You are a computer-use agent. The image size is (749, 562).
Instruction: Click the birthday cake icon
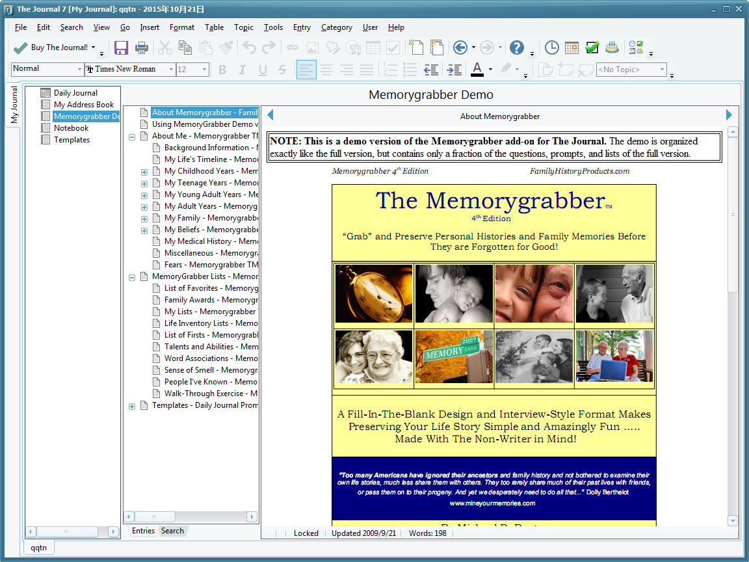coord(612,47)
